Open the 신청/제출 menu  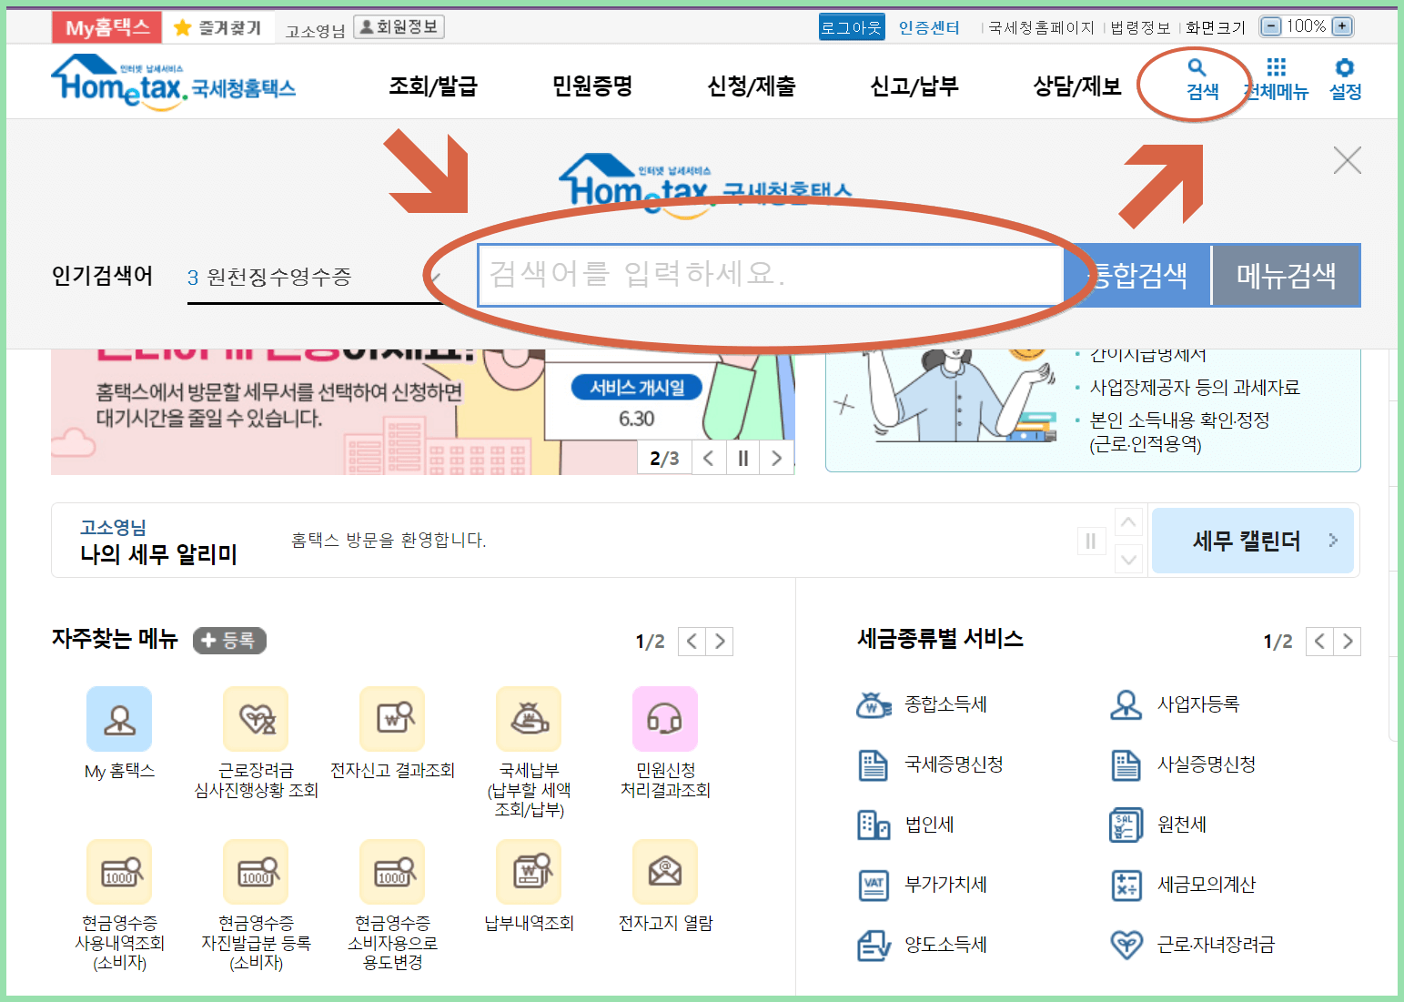(x=752, y=86)
